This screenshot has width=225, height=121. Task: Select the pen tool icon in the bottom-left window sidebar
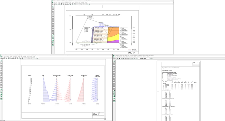point(1,89)
